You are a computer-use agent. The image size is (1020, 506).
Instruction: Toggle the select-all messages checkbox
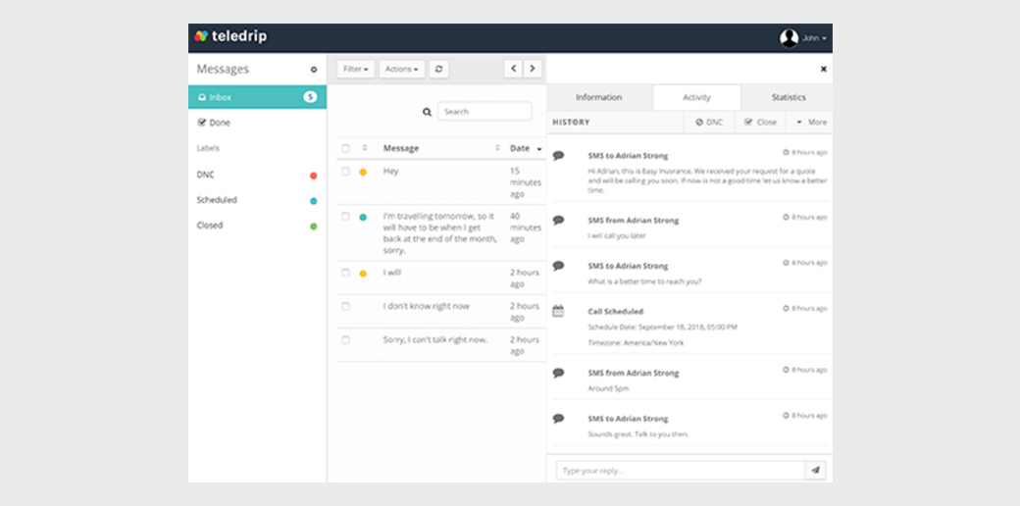click(345, 149)
